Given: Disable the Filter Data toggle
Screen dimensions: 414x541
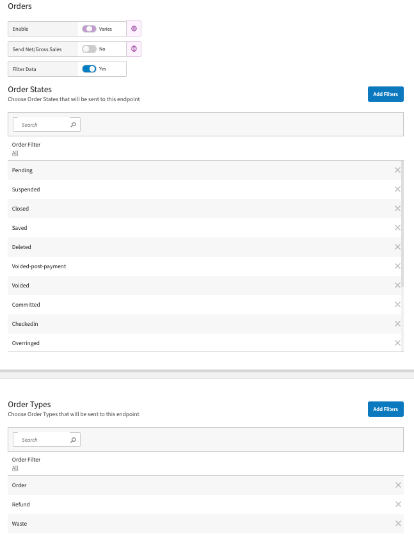Looking at the screenshot, I should [89, 69].
